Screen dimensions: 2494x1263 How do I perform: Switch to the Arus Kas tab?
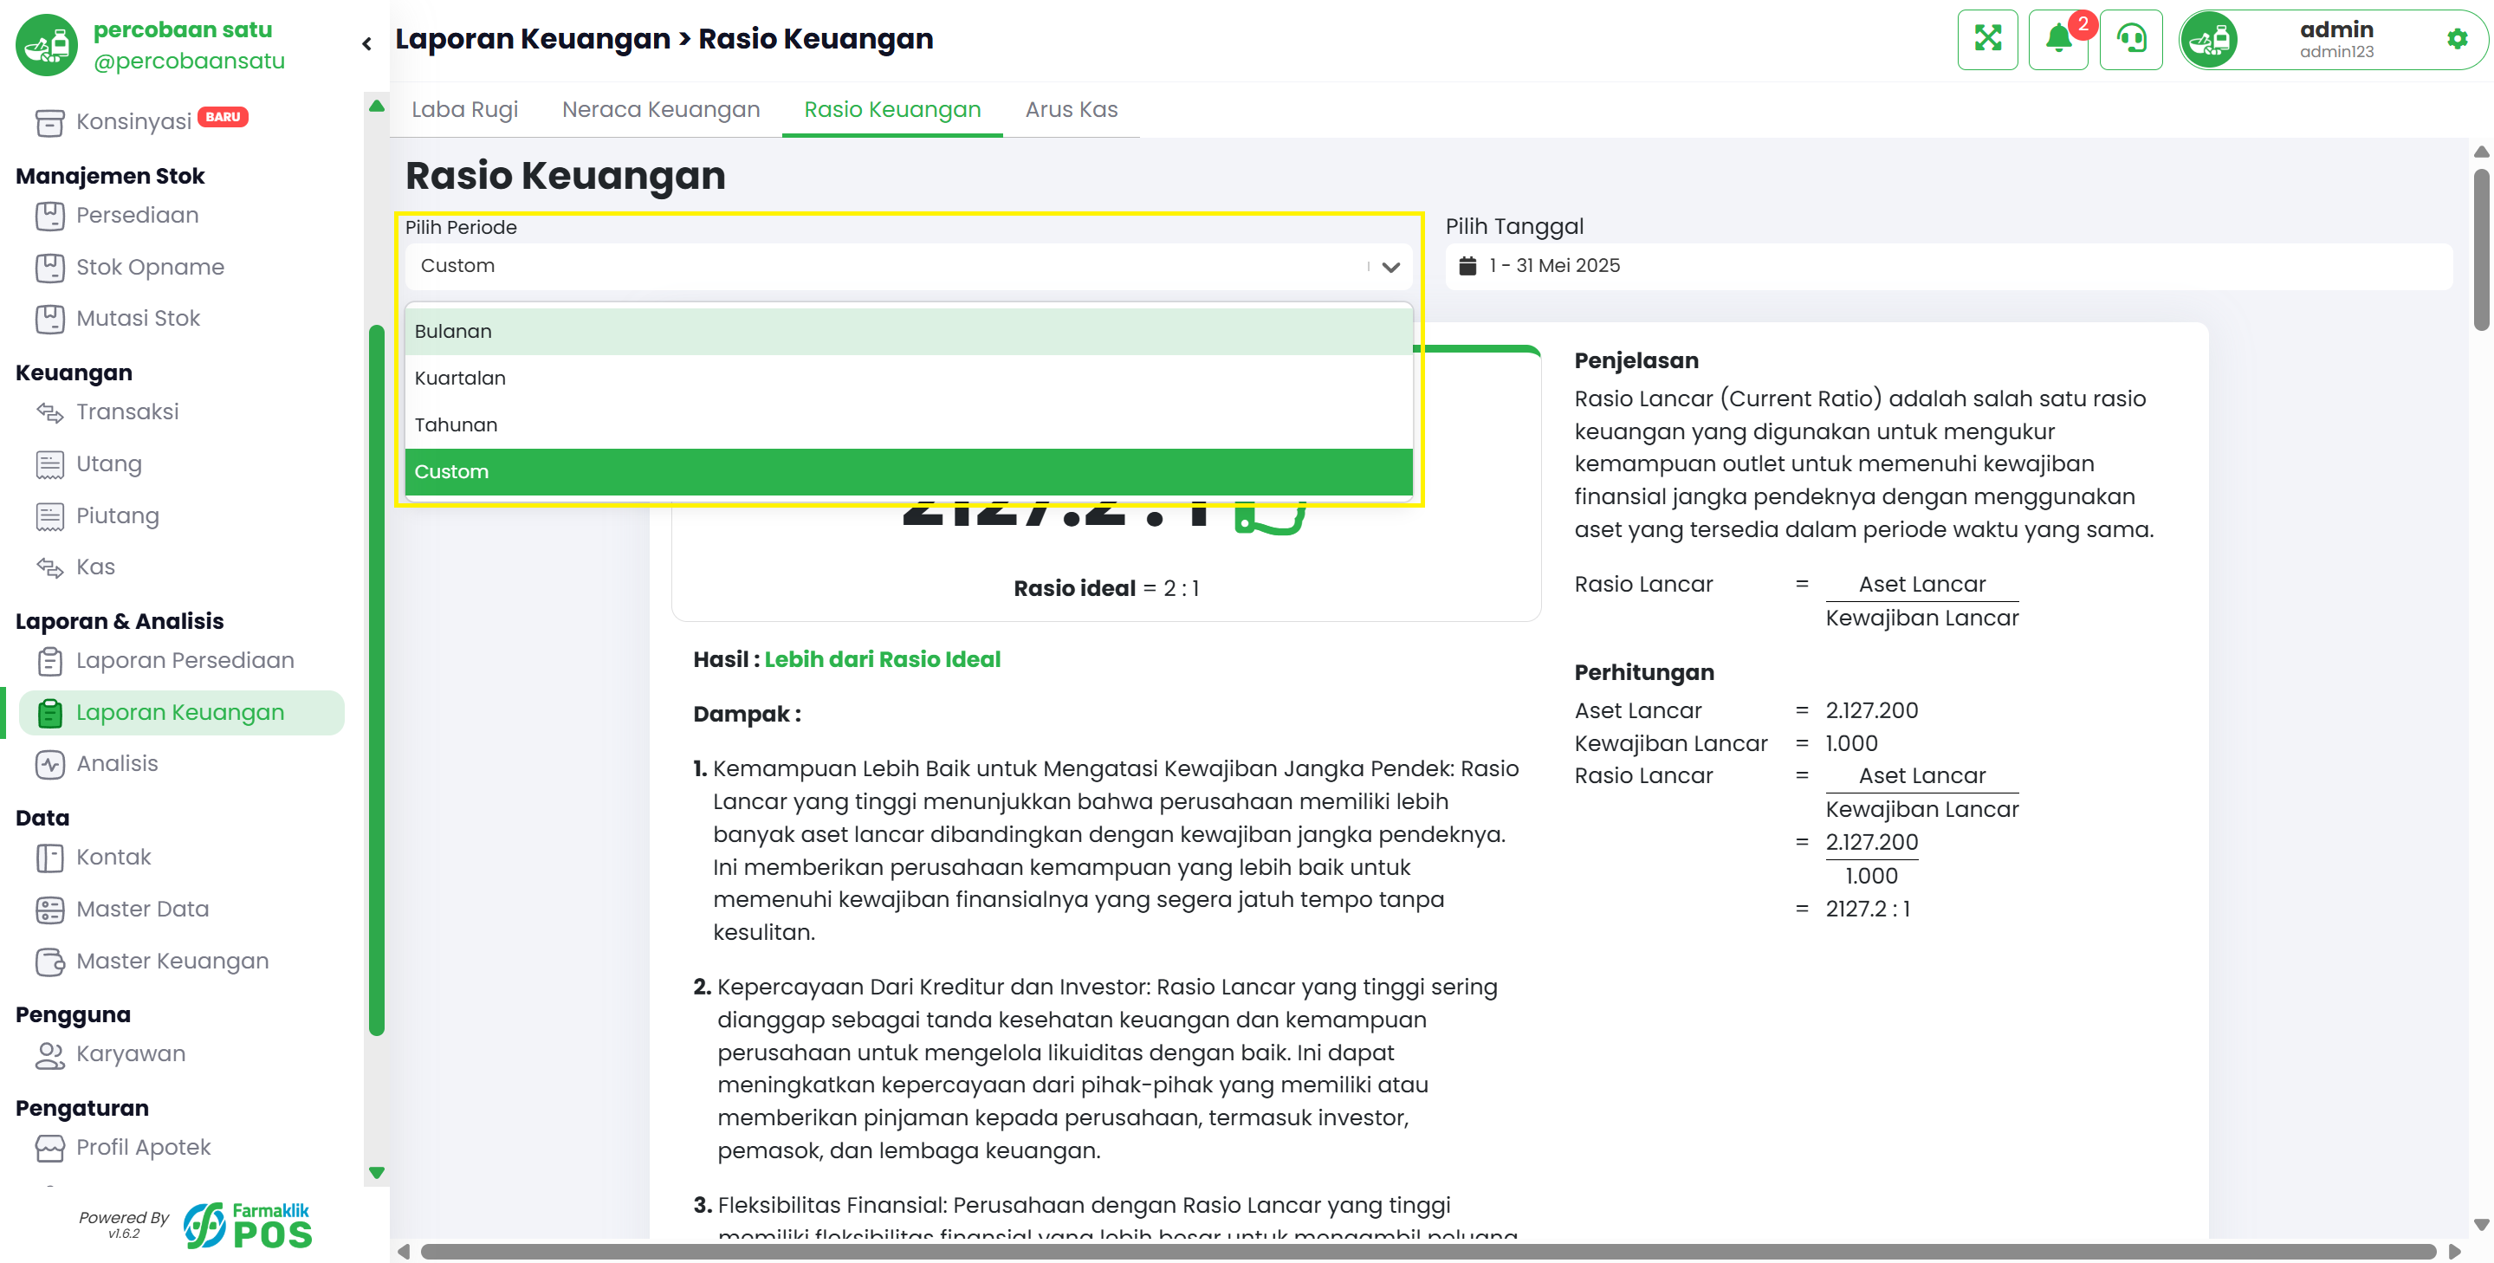click(x=1071, y=110)
